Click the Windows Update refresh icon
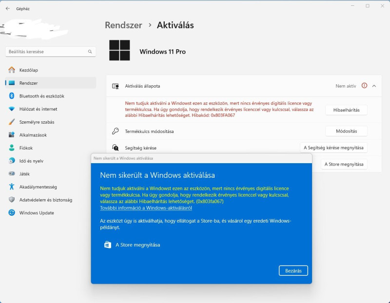Viewport: 390px width, 303px height. pos(12,212)
